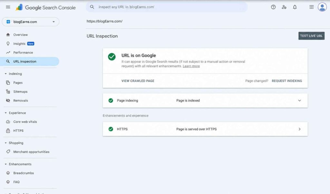Click the large green URL is on Google checkmark
The width and height of the screenshot is (330, 194).
[x=112, y=57]
